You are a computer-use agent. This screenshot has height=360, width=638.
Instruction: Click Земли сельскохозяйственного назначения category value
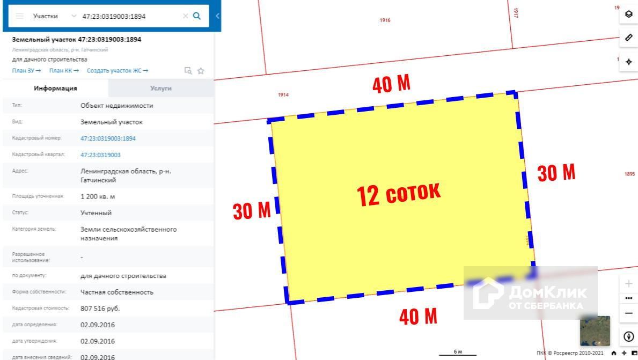[129, 234]
